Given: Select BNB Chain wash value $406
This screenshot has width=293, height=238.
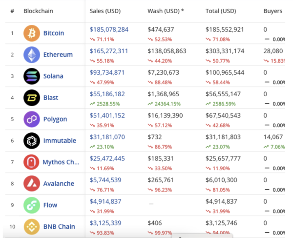Looking at the screenshot, I should click(x=154, y=223).
